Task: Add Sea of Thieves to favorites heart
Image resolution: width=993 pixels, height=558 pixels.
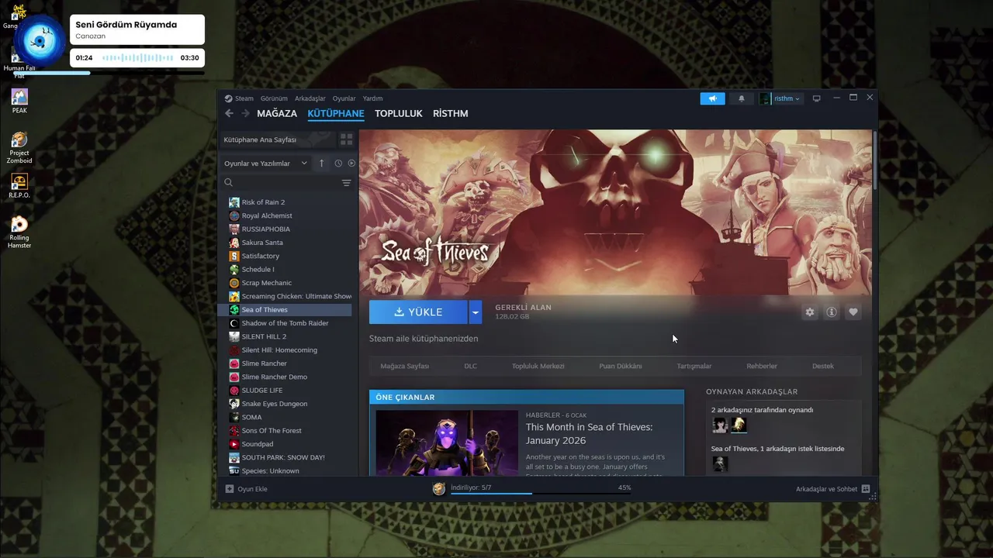Action: pyautogui.click(x=853, y=312)
